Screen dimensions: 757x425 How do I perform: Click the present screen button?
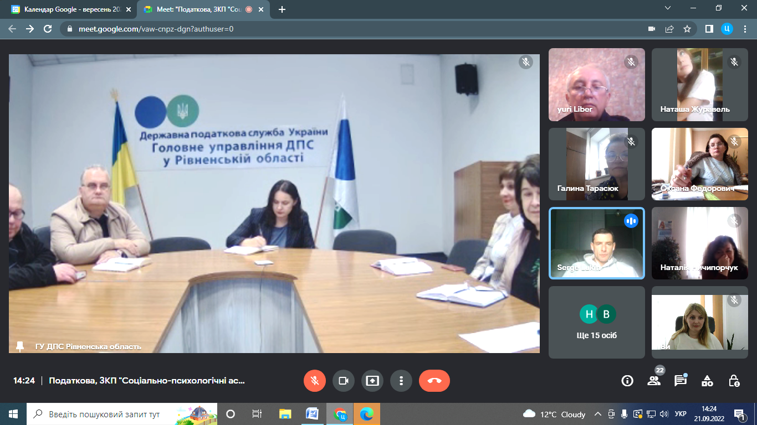pyautogui.click(x=372, y=381)
